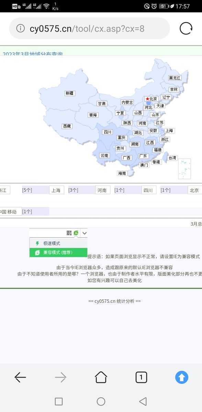Select 甘肃 province on the map

click(102, 104)
